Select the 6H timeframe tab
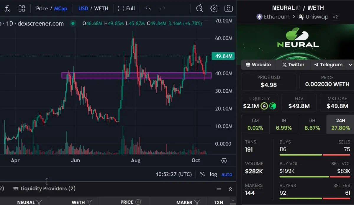 312,124
